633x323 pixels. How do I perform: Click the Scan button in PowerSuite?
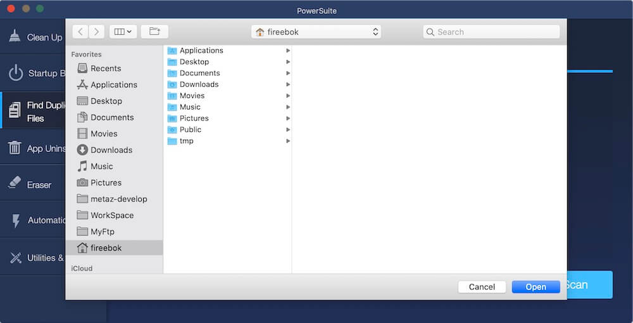pyautogui.click(x=589, y=284)
